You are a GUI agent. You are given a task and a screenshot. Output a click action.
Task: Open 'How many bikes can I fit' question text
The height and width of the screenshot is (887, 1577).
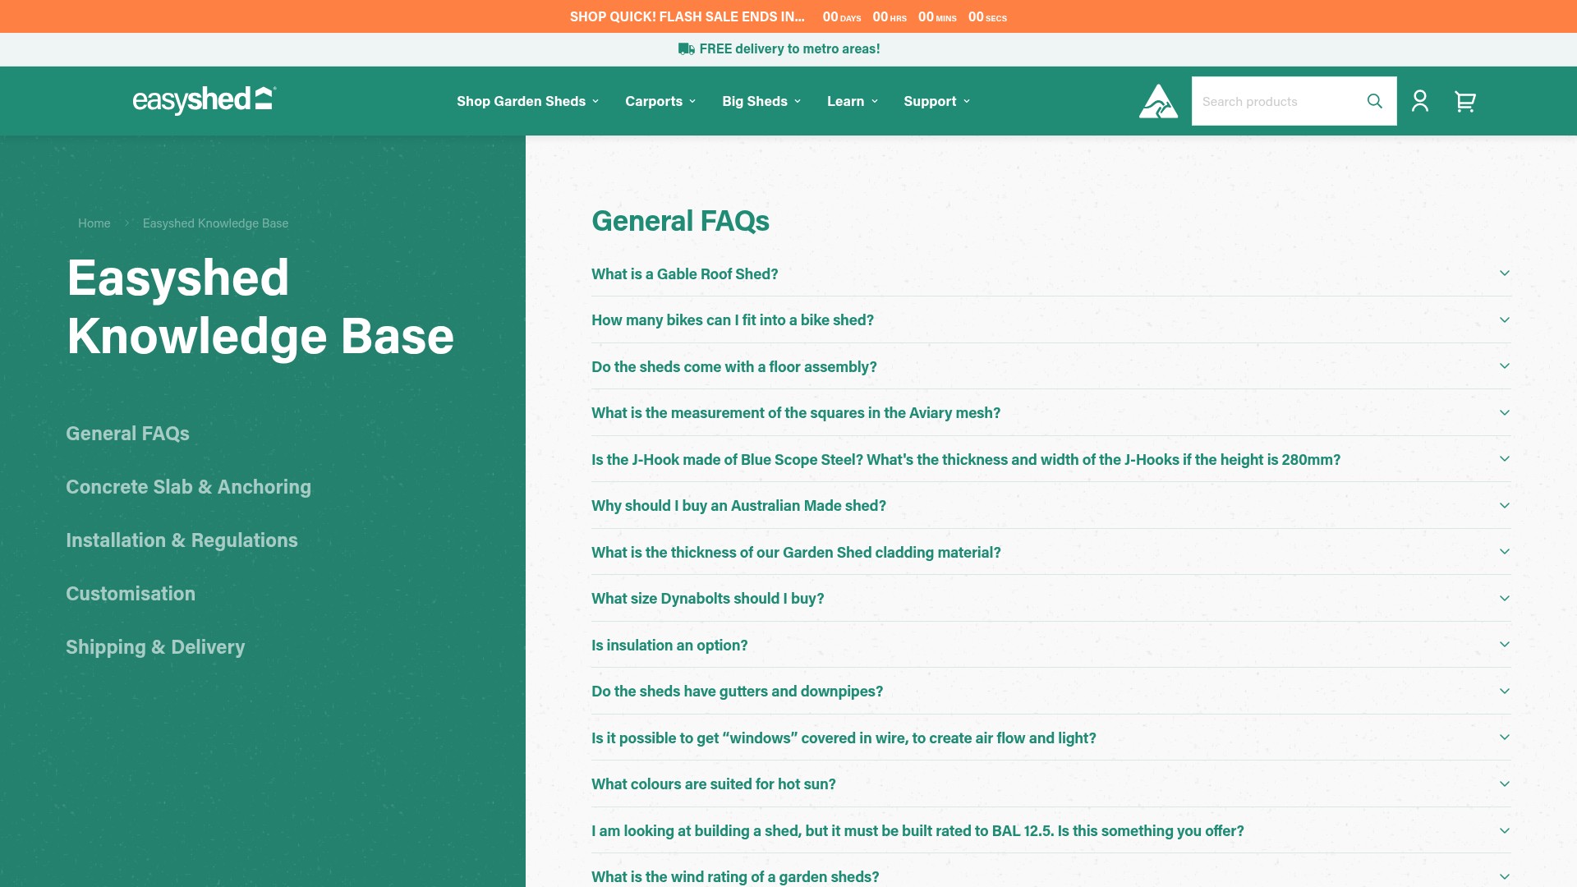pyautogui.click(x=732, y=320)
